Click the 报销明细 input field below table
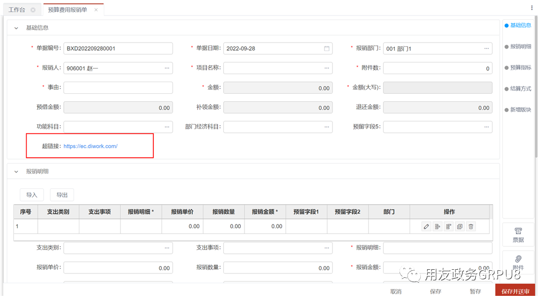 point(438,248)
